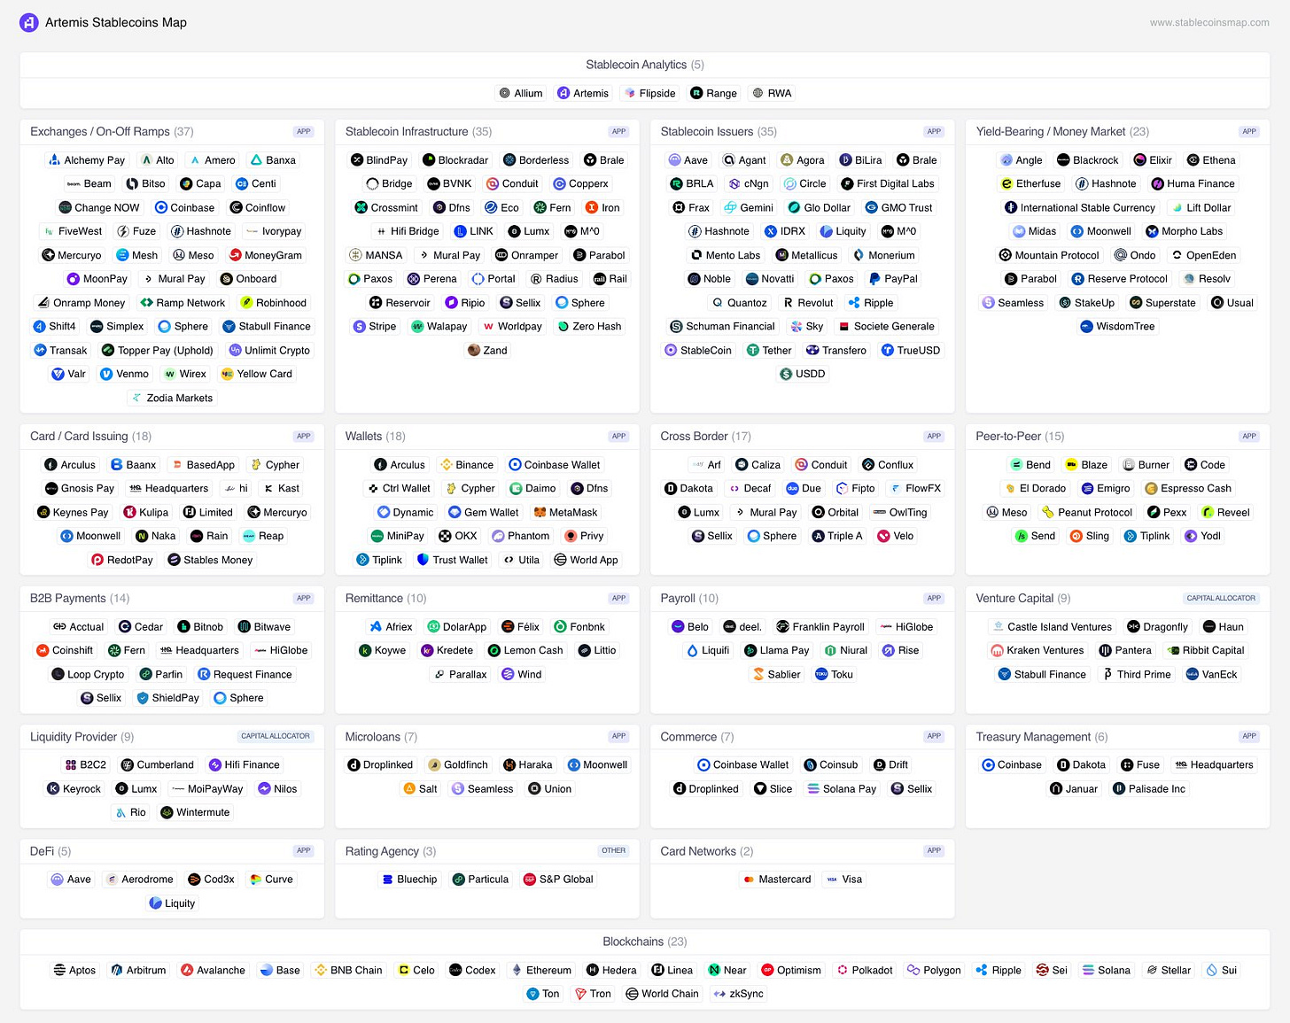This screenshot has width=1290, height=1023.
Task: Click the S&P Global icon in Rating Agency
Action: [x=530, y=880]
